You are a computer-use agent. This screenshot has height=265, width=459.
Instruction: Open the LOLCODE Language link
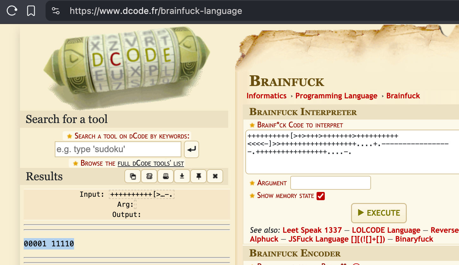386,230
